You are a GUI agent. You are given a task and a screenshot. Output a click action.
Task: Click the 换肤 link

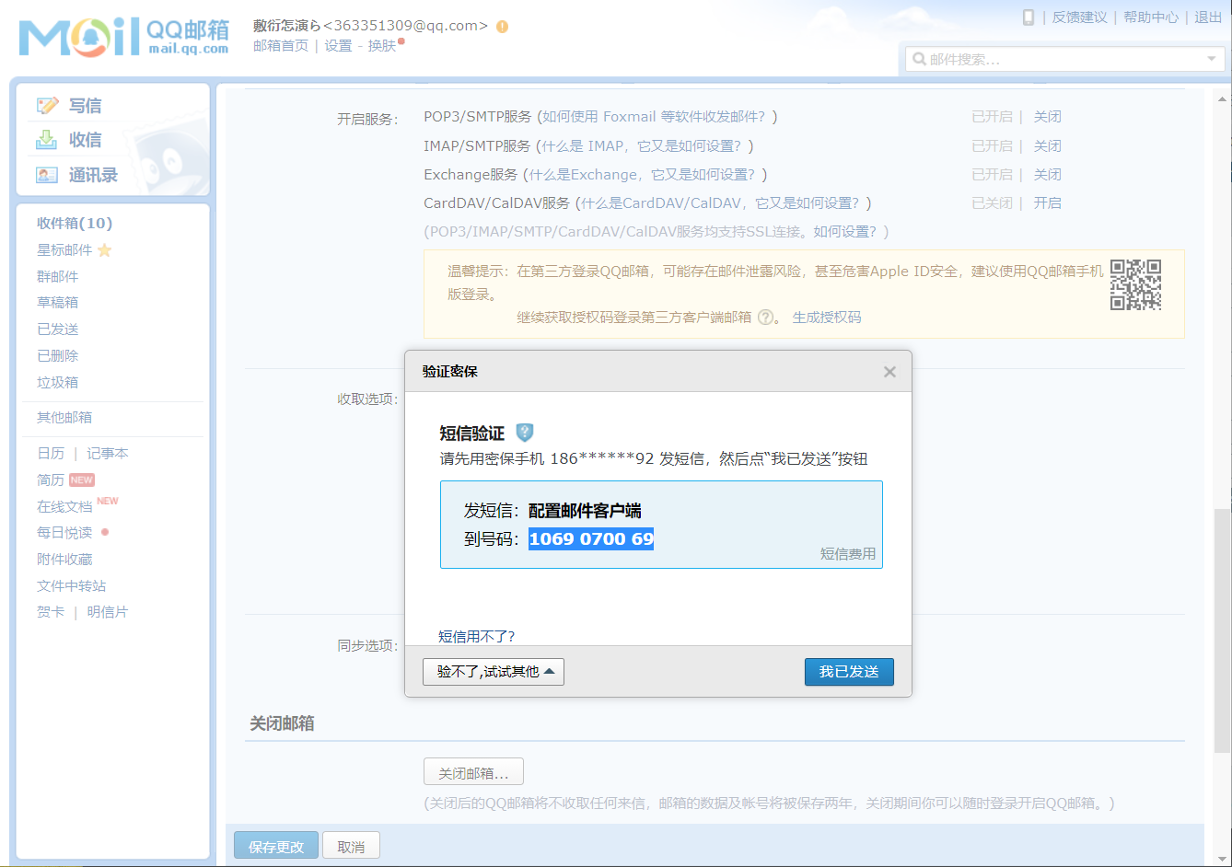[382, 46]
